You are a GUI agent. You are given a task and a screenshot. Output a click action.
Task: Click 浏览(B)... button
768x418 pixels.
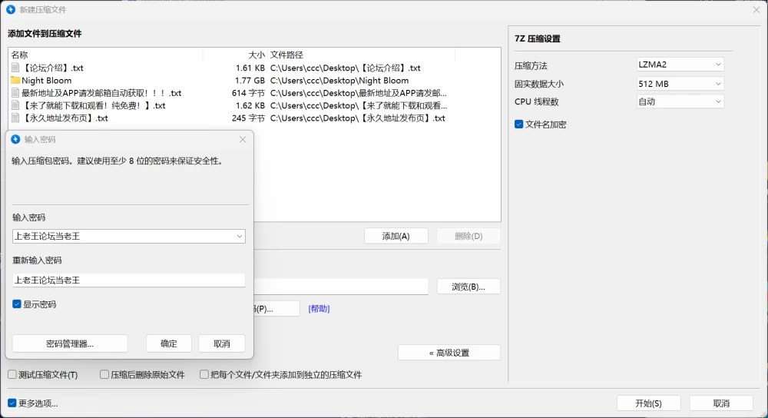(x=468, y=287)
